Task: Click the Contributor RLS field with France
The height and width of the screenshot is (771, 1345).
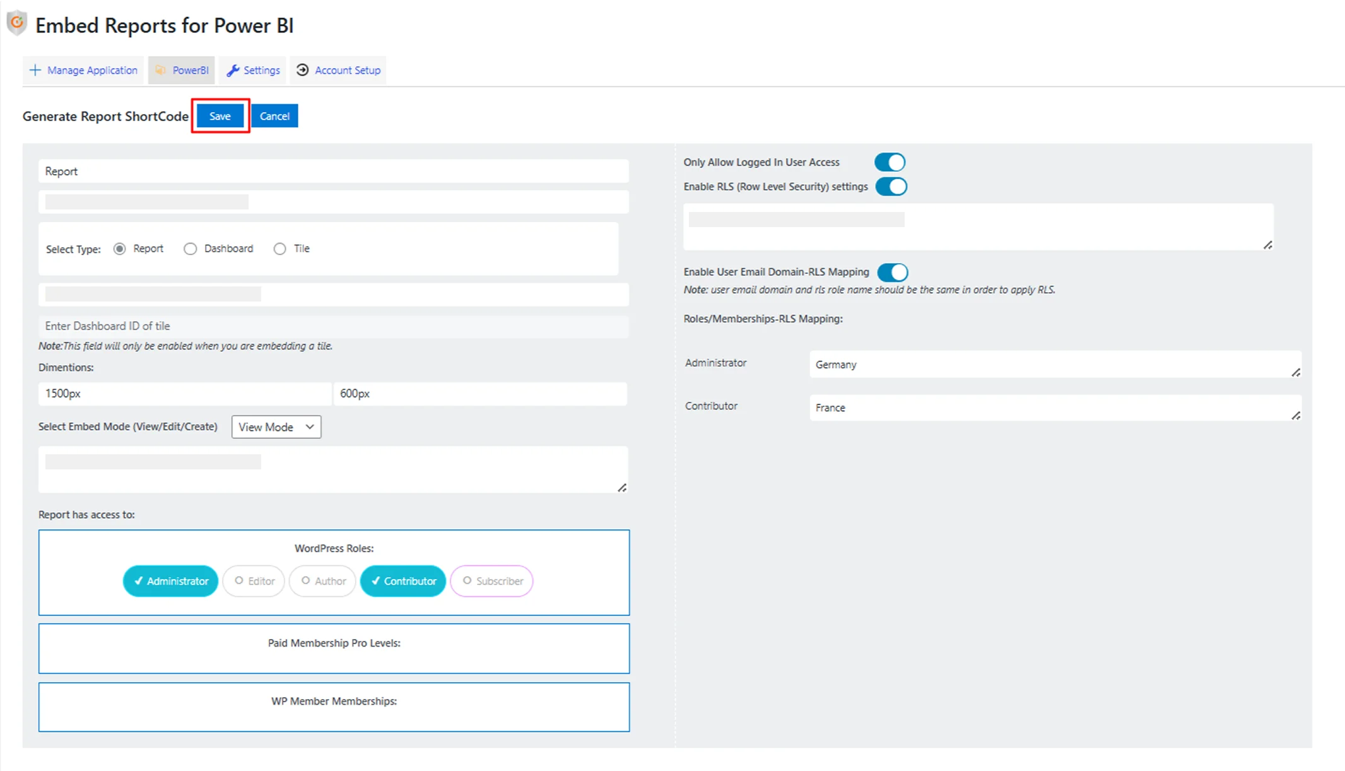Action: (x=1055, y=408)
